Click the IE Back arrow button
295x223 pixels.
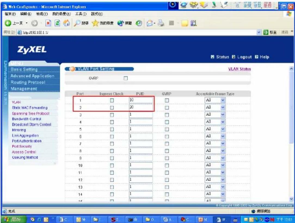click(8, 23)
